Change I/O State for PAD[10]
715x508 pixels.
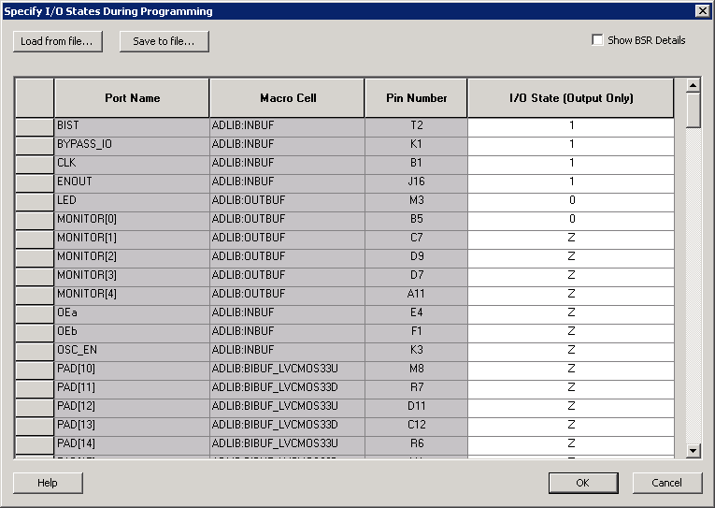[x=570, y=369]
